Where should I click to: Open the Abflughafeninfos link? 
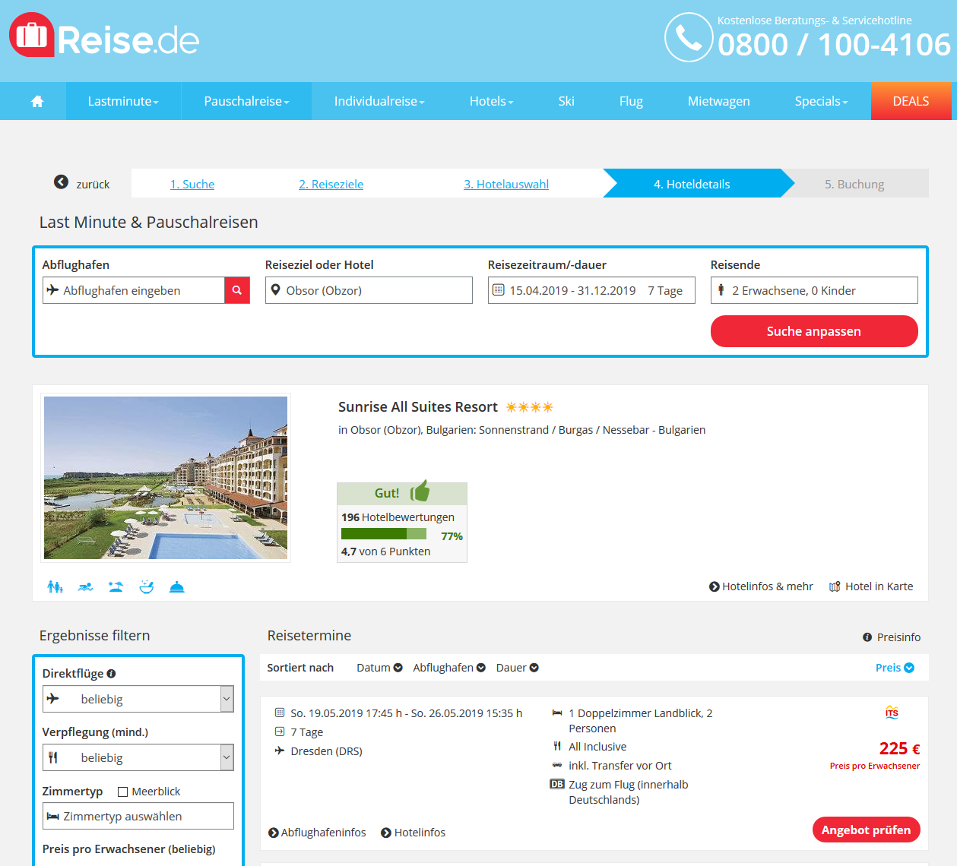317,833
